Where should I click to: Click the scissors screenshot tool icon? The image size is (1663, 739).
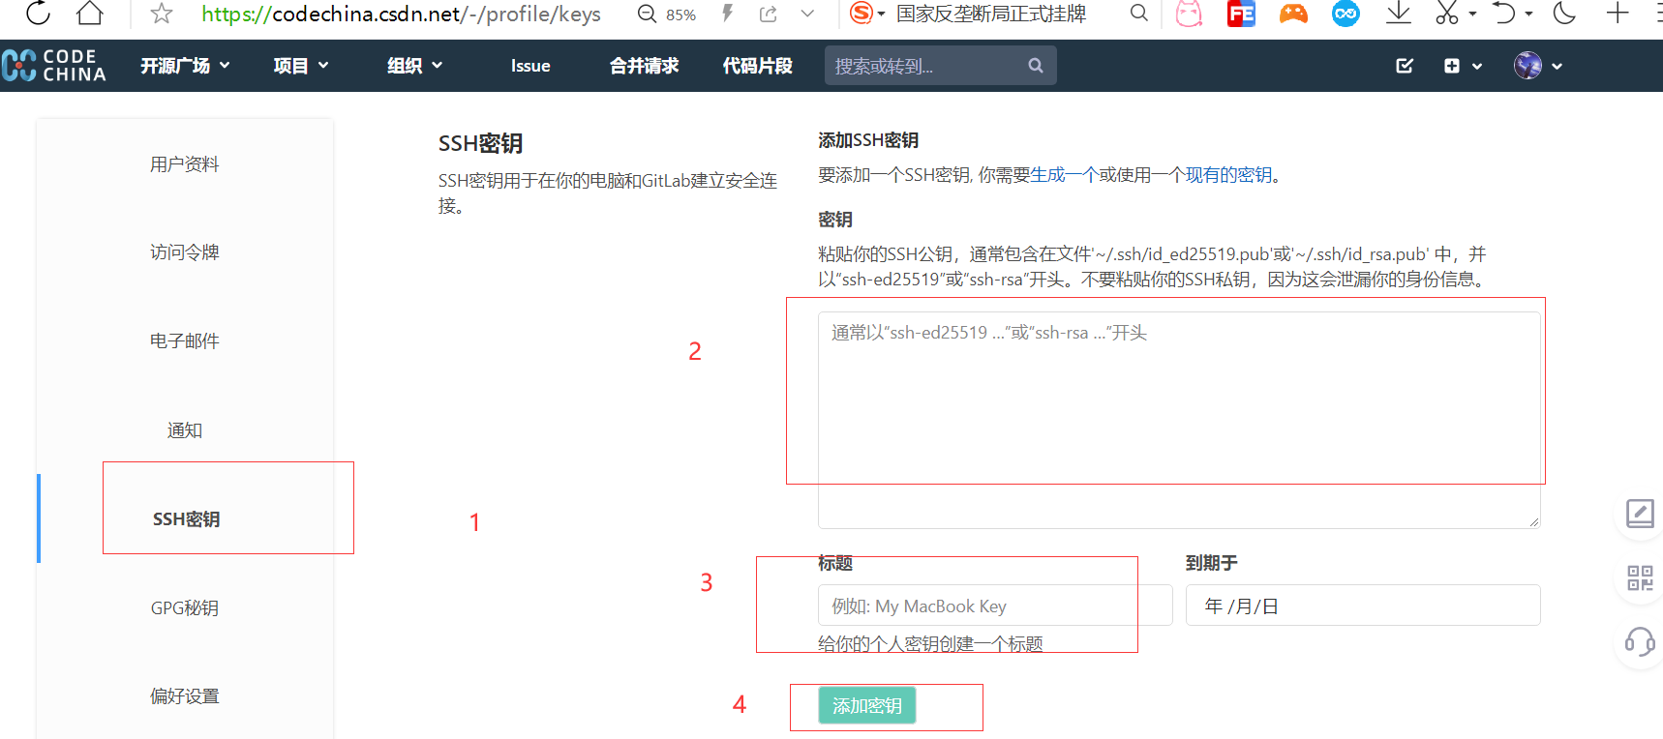[x=1447, y=14]
